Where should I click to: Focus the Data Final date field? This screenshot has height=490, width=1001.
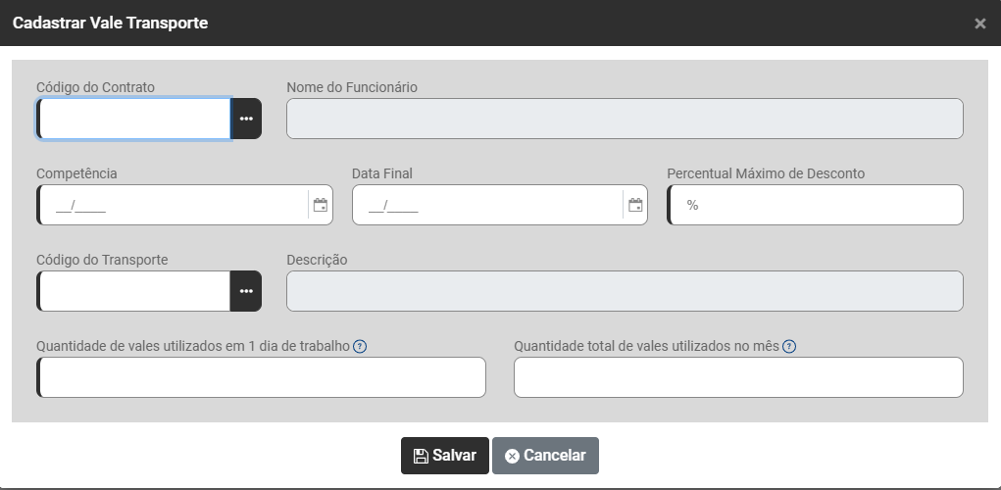(487, 205)
